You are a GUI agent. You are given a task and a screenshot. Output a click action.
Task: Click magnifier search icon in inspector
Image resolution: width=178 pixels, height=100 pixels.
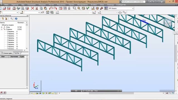pyautogui.click(x=12, y=19)
